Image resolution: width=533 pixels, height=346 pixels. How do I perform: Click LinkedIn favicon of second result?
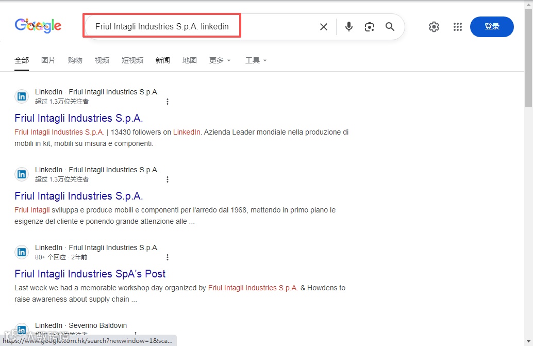[22, 174]
